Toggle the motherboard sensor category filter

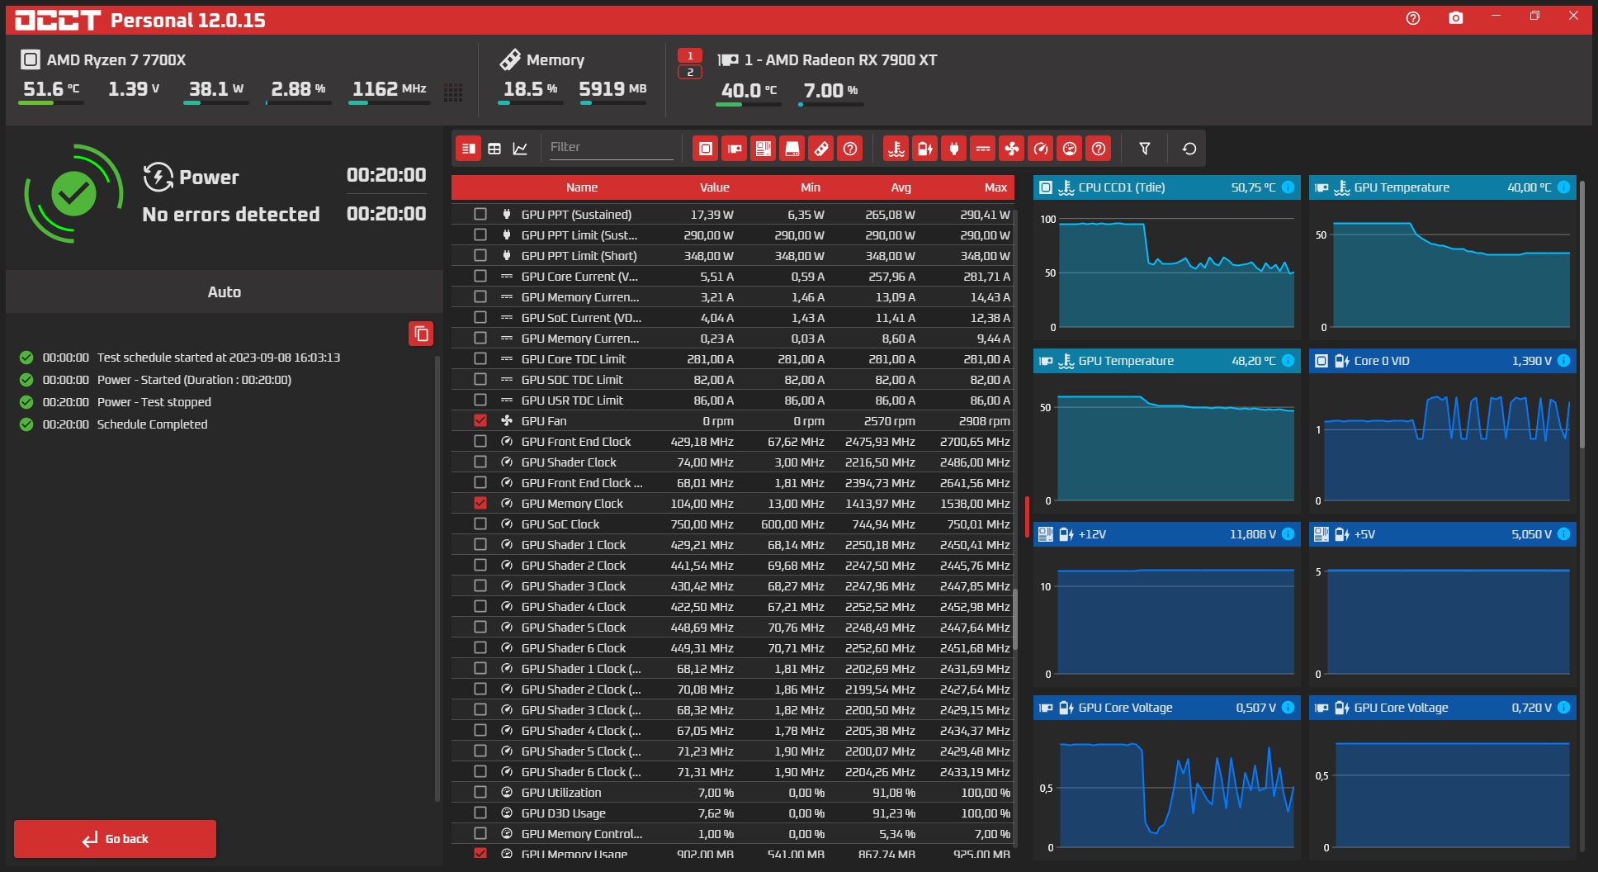(763, 149)
